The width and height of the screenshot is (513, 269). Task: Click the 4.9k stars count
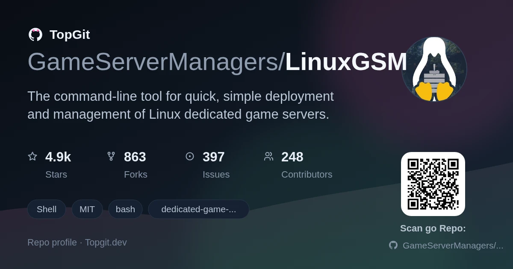click(x=58, y=157)
